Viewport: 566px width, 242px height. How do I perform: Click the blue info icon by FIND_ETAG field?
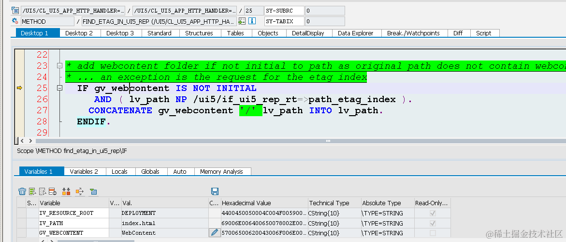[x=252, y=21]
